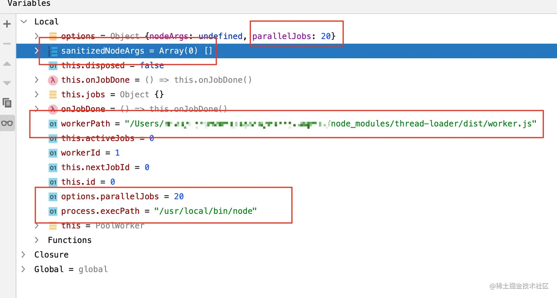The width and height of the screenshot is (557, 298).
Task: Click the New Watch plus icon
Action: tap(7, 24)
